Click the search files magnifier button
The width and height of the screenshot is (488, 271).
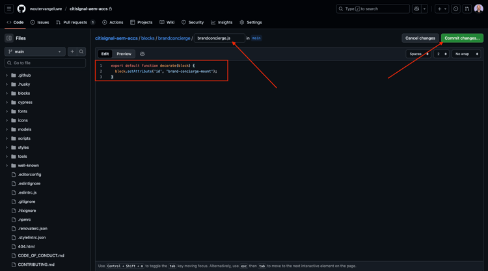point(81,51)
